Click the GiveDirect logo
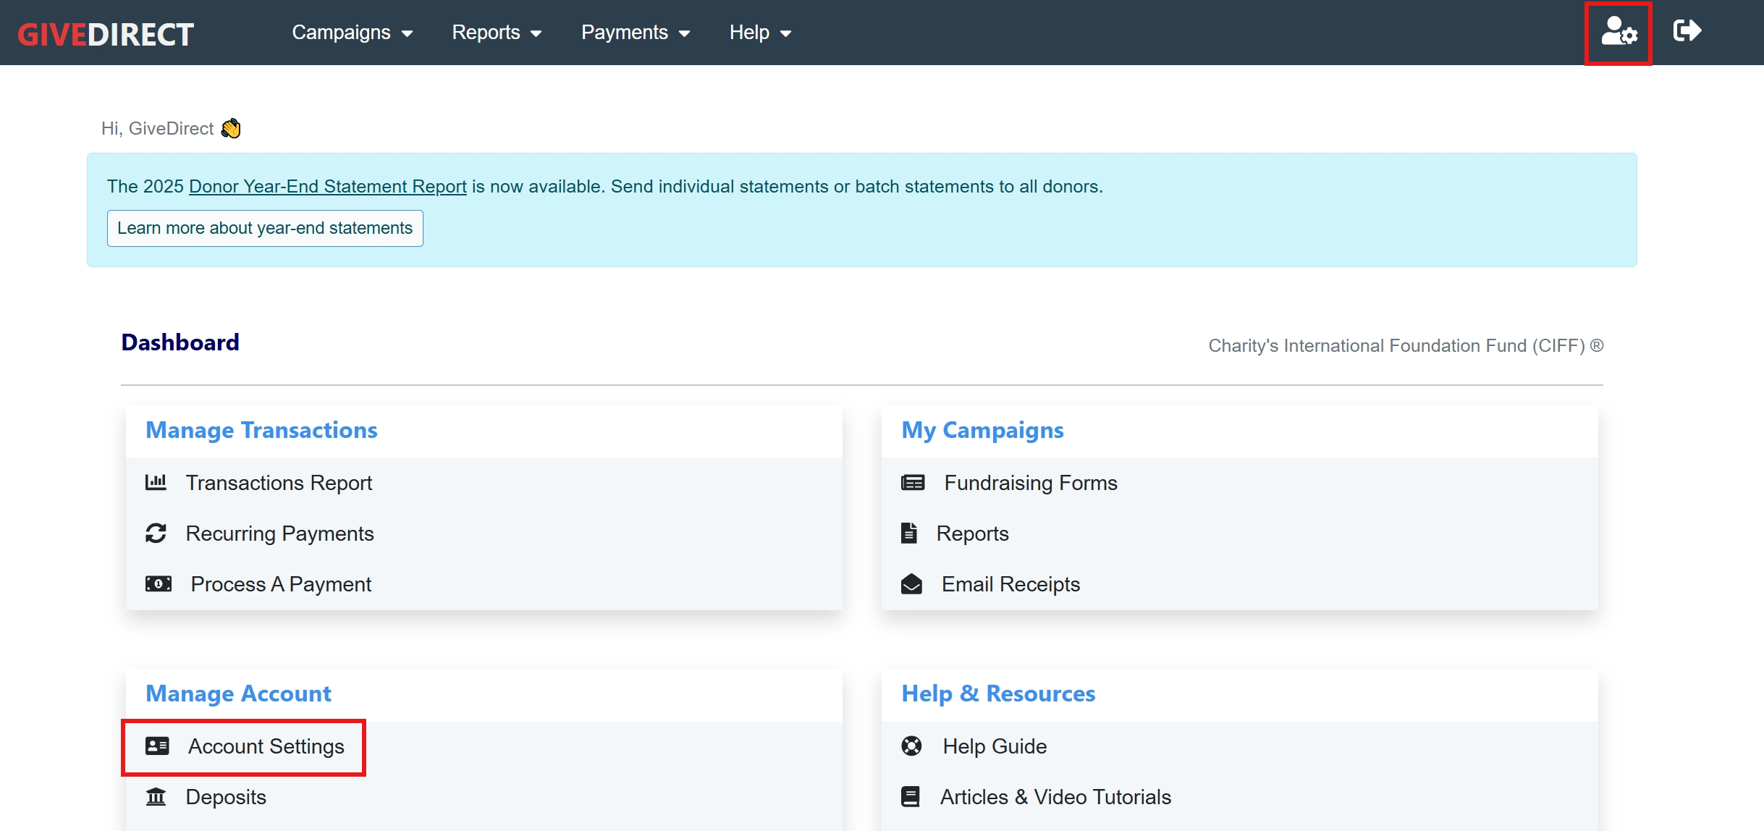Viewport: 1764px width, 831px height. 106,33
